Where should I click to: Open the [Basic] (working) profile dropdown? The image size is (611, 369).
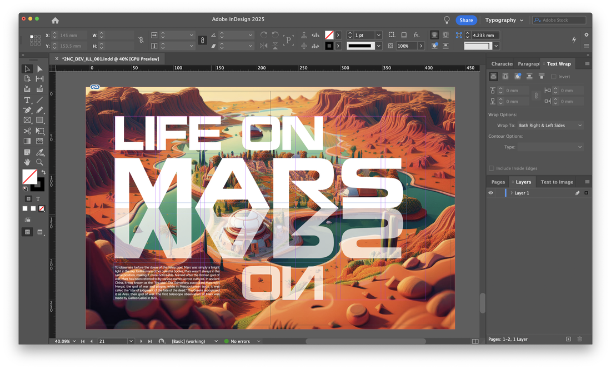(x=216, y=341)
